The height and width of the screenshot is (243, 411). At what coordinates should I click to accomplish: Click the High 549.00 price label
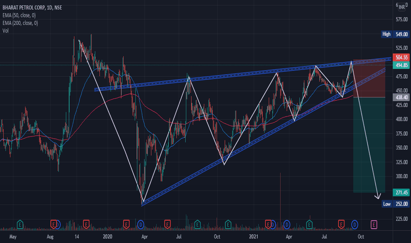(395, 34)
